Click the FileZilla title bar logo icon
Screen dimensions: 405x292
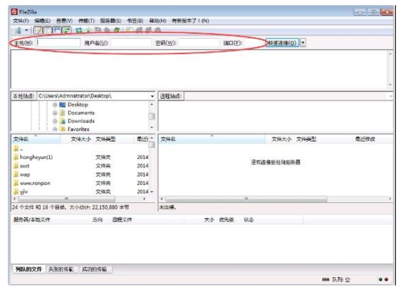coord(14,12)
